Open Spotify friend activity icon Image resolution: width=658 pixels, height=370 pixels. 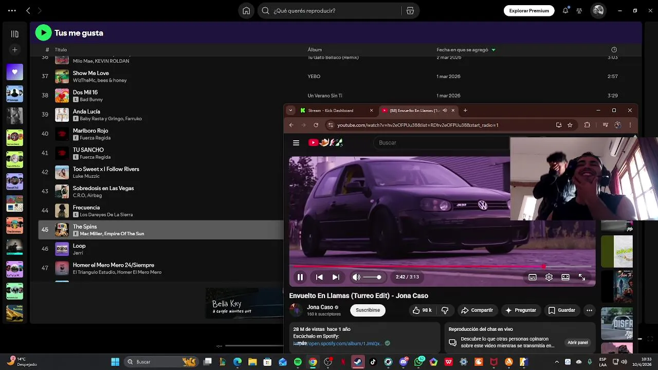[579, 11]
